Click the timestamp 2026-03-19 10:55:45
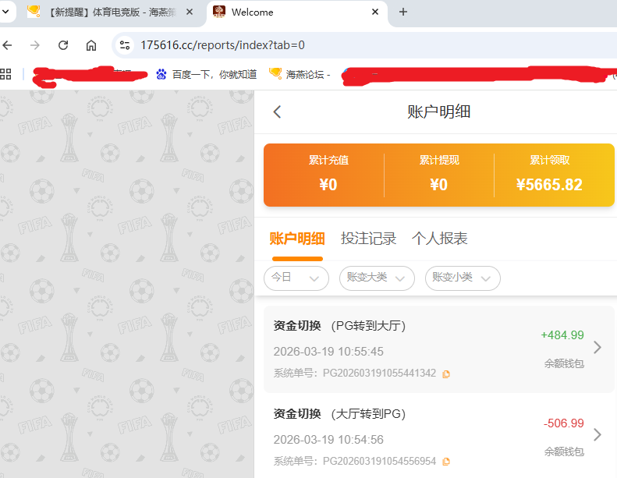 coord(328,352)
